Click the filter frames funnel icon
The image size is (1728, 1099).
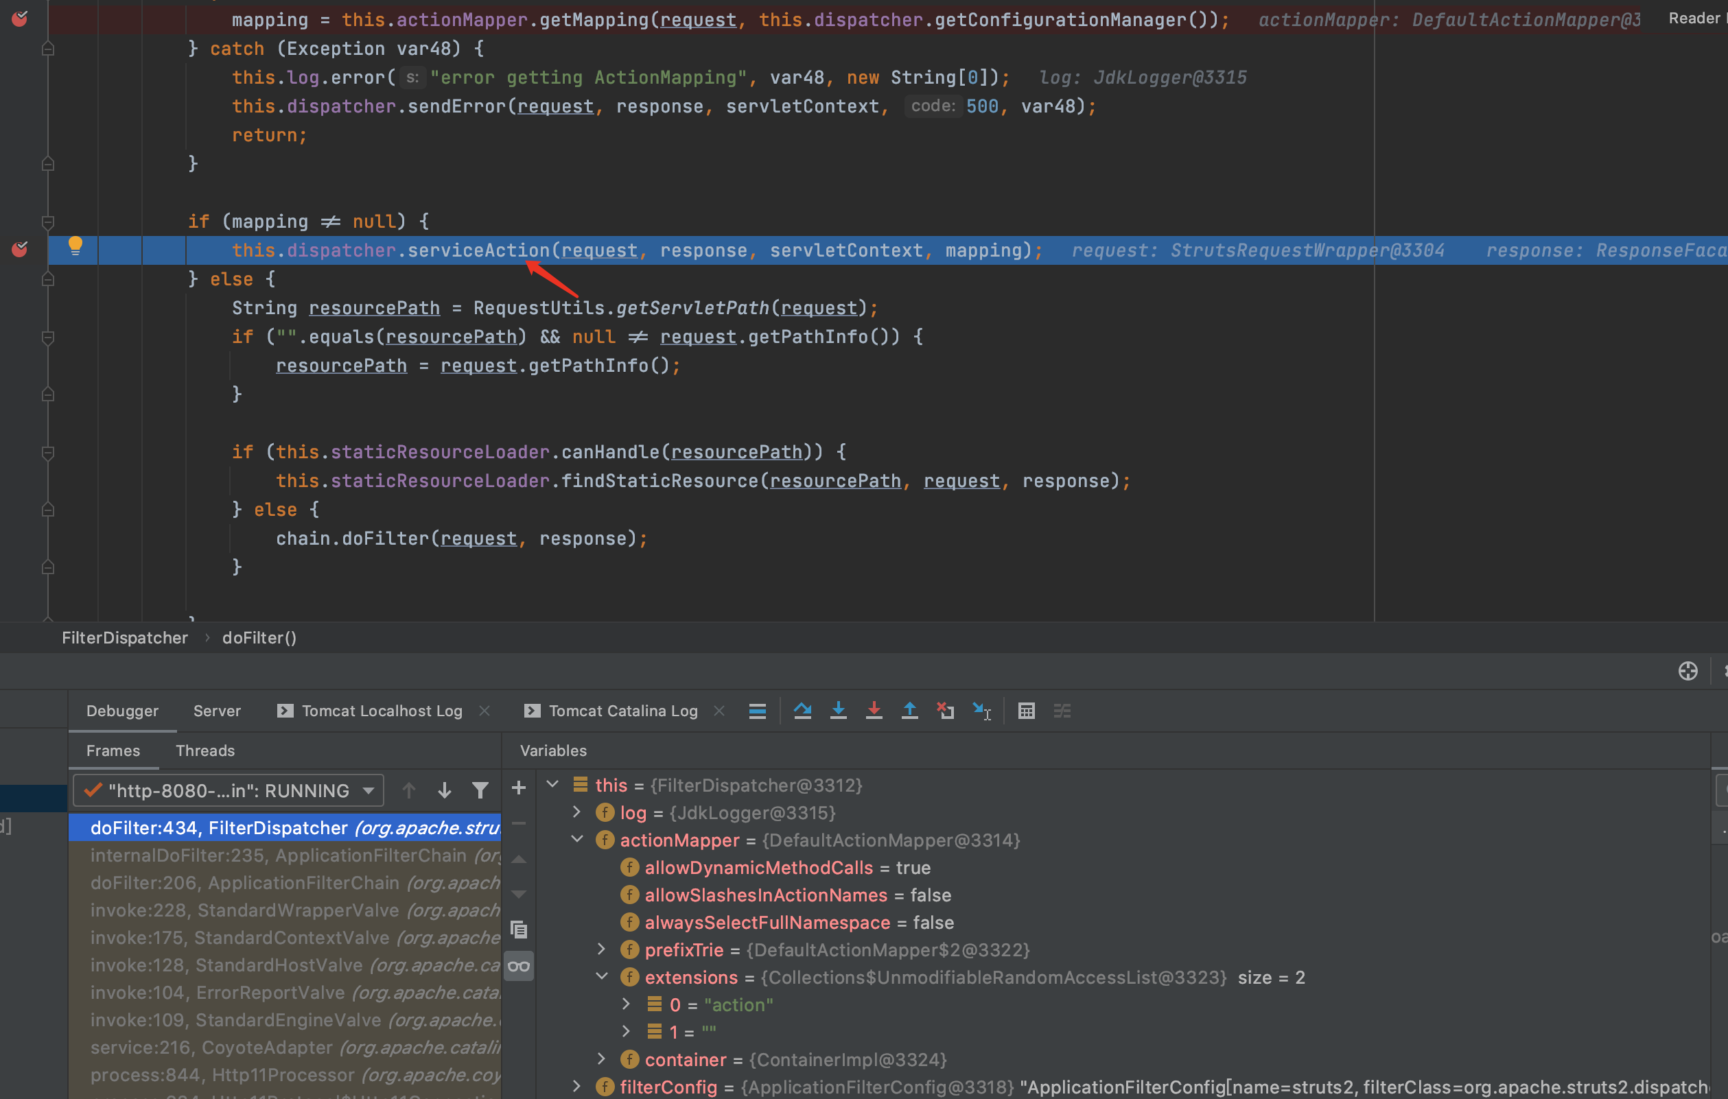coord(480,790)
